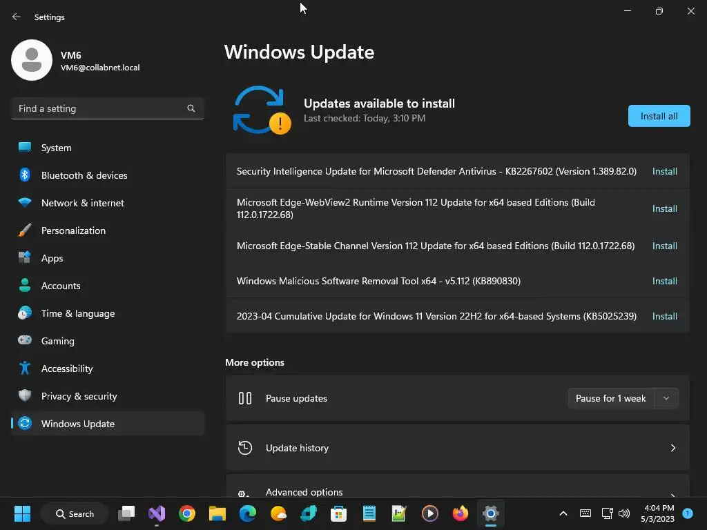Open the Notepad taskbar icon

369,513
